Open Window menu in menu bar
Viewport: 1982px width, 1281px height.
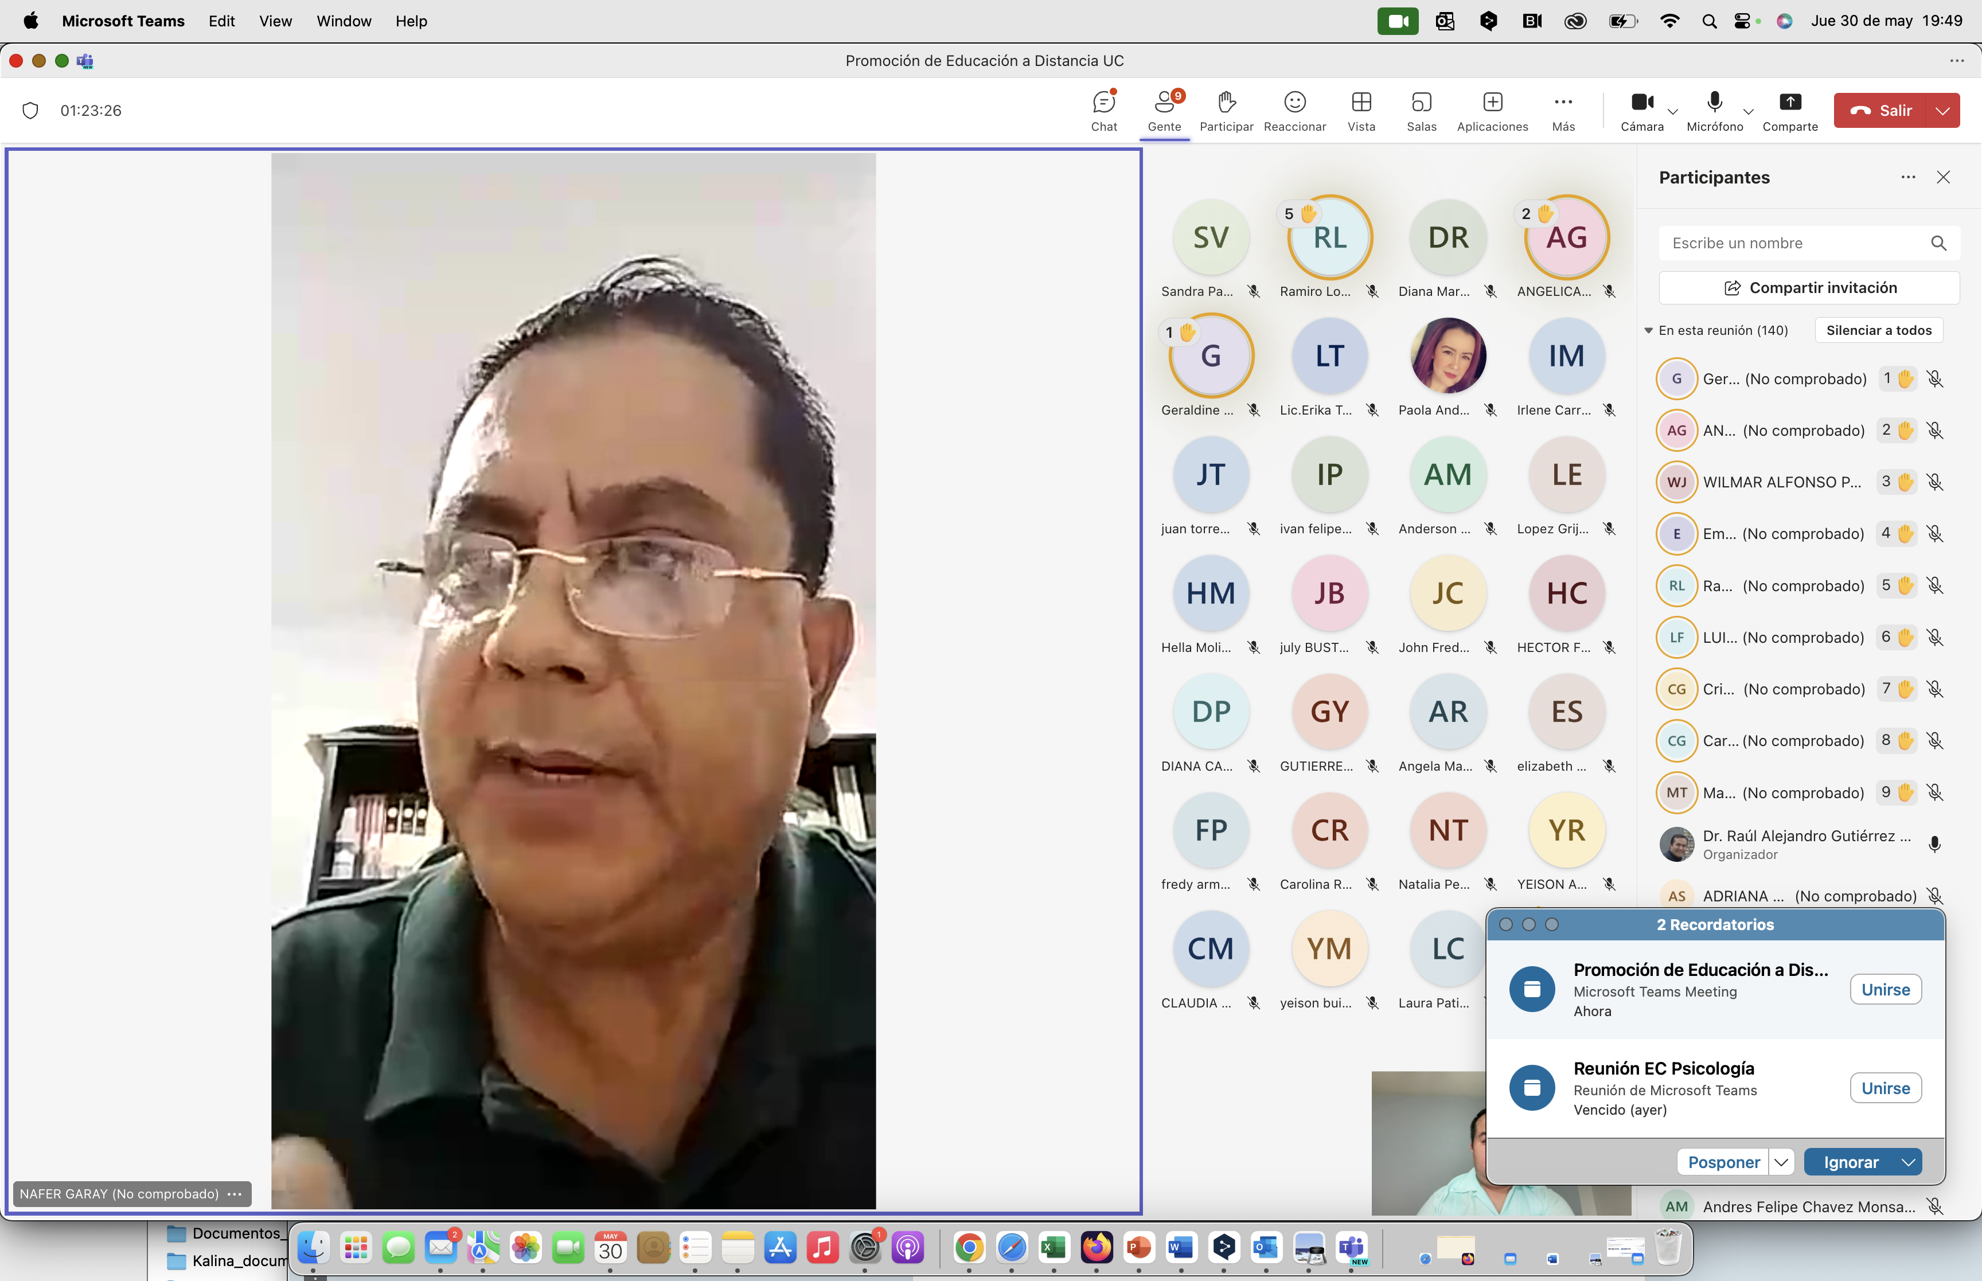coord(344,21)
